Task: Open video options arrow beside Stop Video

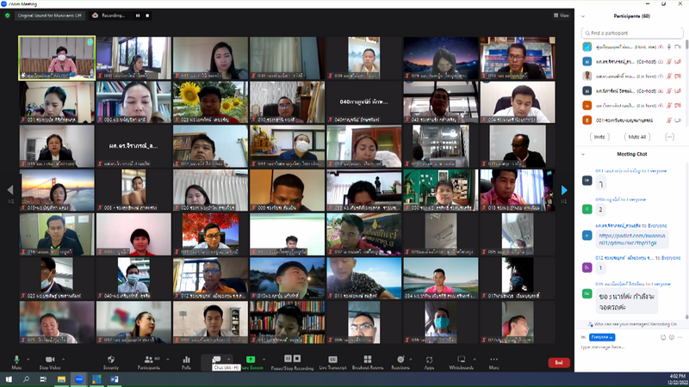Action: (x=63, y=359)
